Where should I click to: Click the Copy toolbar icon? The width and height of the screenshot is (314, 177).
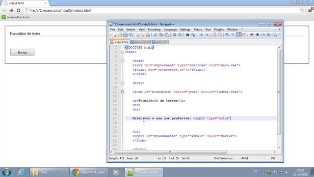[161, 35]
